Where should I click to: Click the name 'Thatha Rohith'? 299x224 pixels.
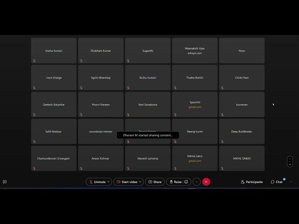coord(195,78)
